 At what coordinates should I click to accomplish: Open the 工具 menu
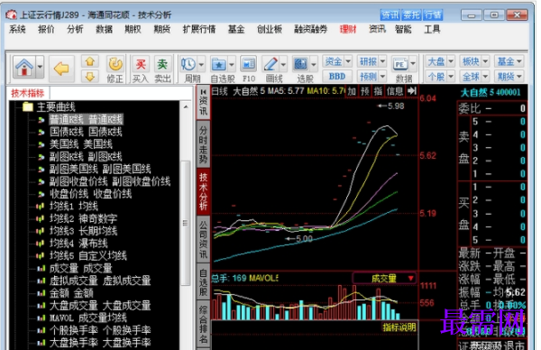432,30
